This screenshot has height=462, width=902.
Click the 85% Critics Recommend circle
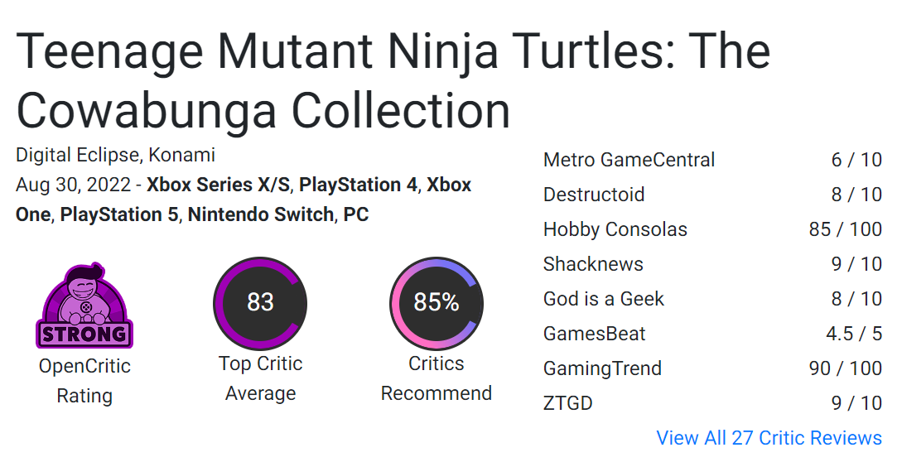pyautogui.click(x=437, y=303)
